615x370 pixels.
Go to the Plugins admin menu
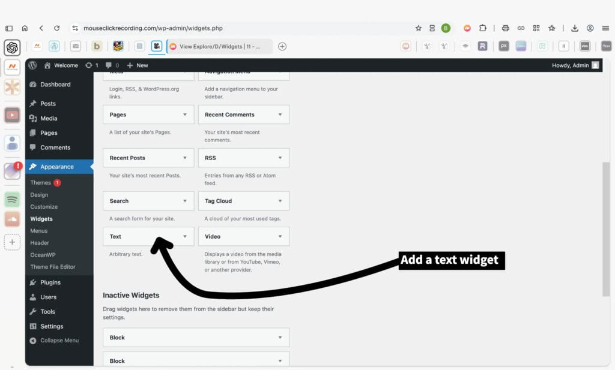tap(50, 282)
